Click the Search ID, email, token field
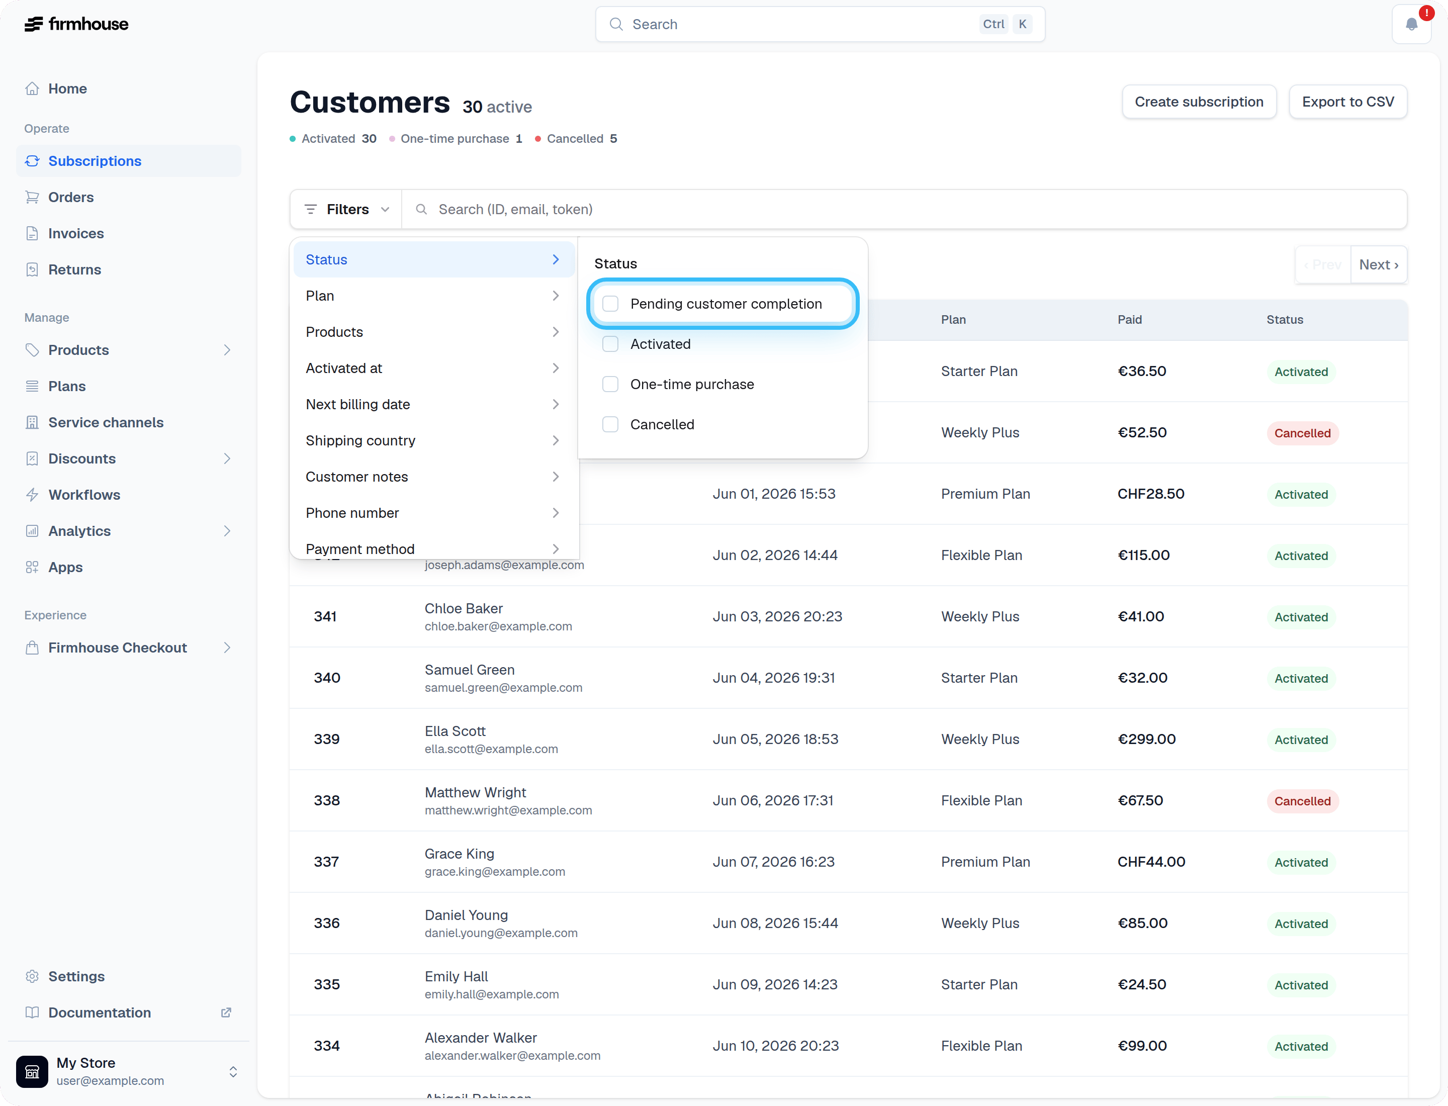This screenshot has height=1106, width=1448. pos(904,209)
